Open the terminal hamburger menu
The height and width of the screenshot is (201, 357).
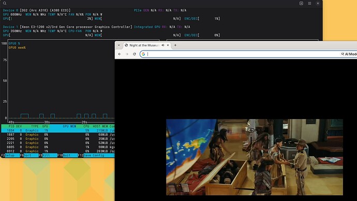(309, 4)
